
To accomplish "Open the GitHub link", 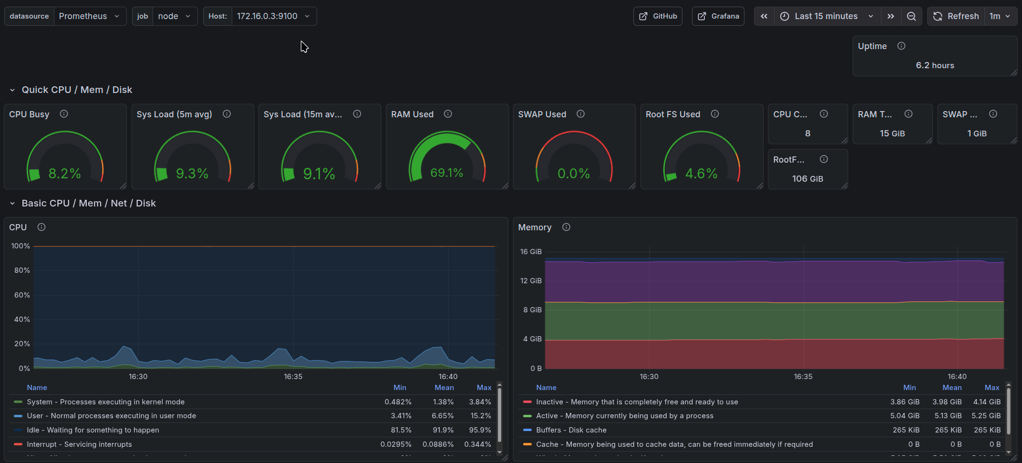I will (x=658, y=16).
